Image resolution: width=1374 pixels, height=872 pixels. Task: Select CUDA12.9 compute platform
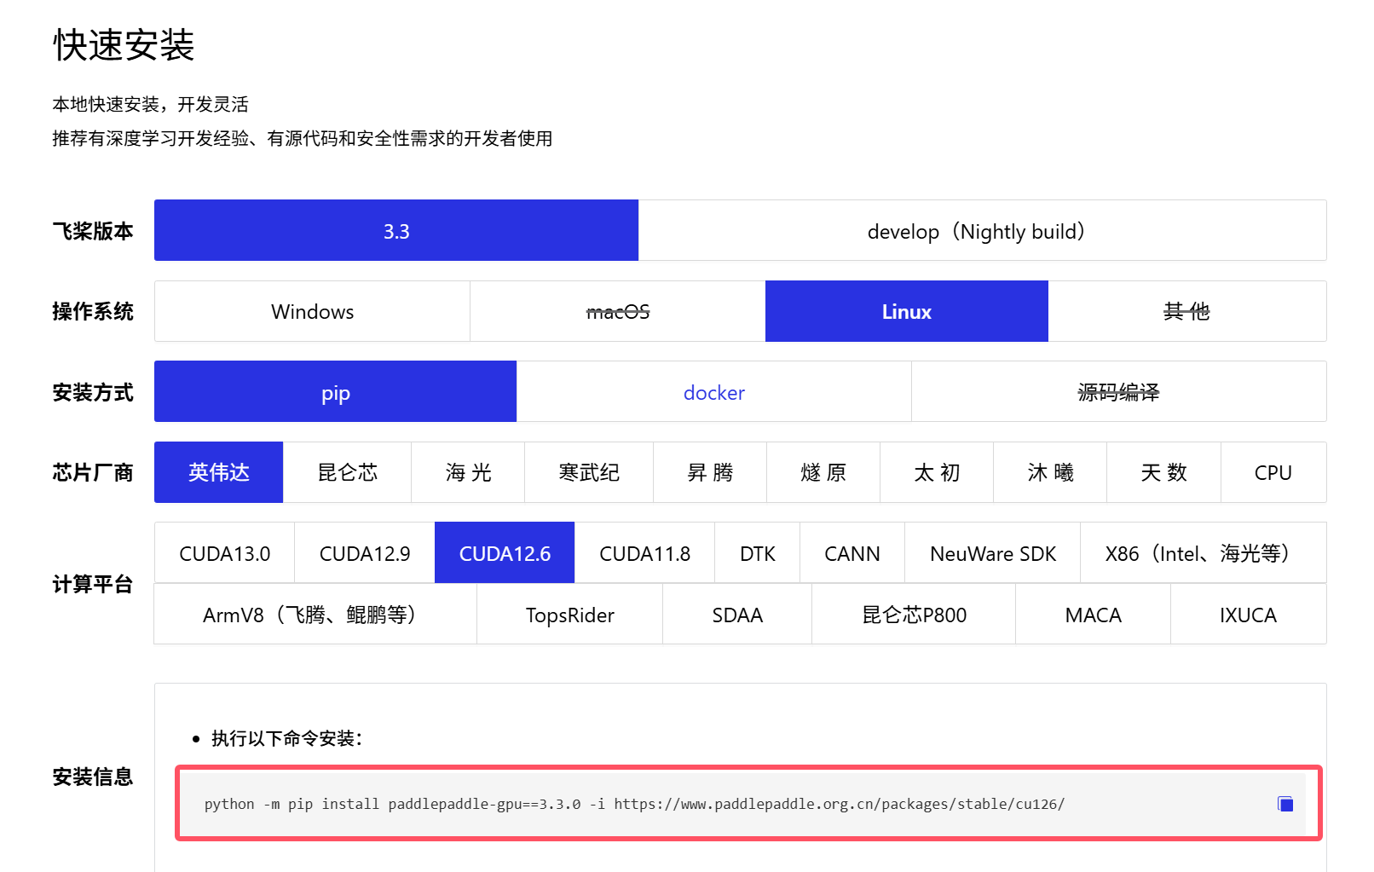(365, 552)
